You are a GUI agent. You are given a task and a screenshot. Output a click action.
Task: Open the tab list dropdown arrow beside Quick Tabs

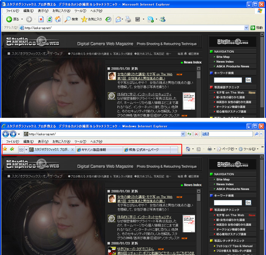click(26, 150)
